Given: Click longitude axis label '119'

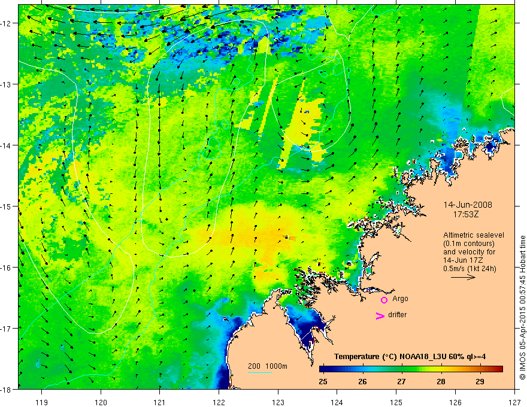Looking at the screenshot, I should click(42, 402).
